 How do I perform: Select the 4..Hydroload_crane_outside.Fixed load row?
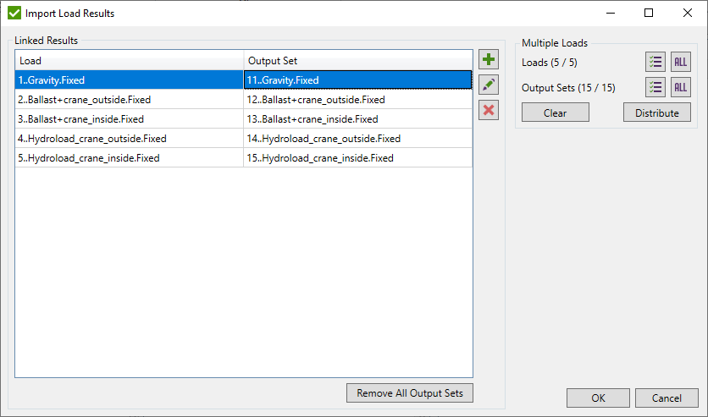[x=129, y=139]
